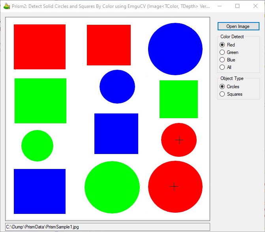Choose Green under Color Detect

tap(222, 52)
